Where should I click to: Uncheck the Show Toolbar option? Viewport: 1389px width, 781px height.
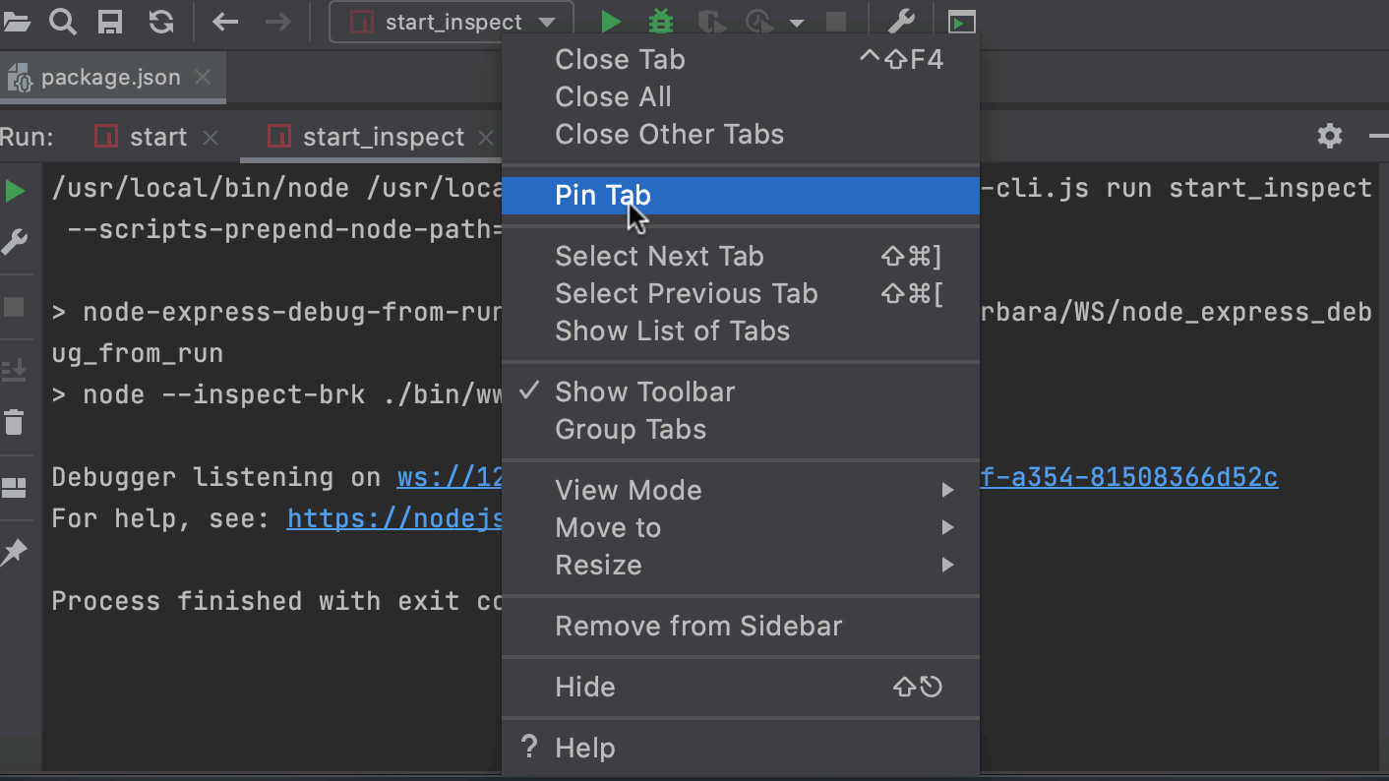pyautogui.click(x=644, y=391)
